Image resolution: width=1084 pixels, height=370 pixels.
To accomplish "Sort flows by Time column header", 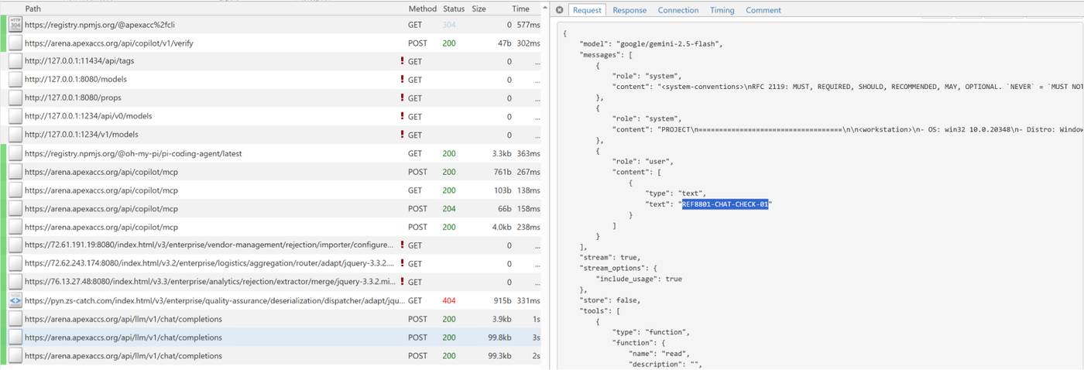I will (x=521, y=9).
